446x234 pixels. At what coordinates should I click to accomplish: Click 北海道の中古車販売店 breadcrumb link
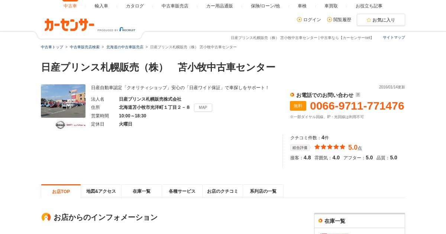click(125, 47)
